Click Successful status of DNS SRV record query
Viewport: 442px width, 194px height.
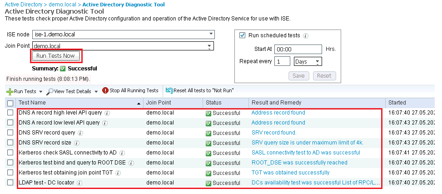click(x=223, y=133)
